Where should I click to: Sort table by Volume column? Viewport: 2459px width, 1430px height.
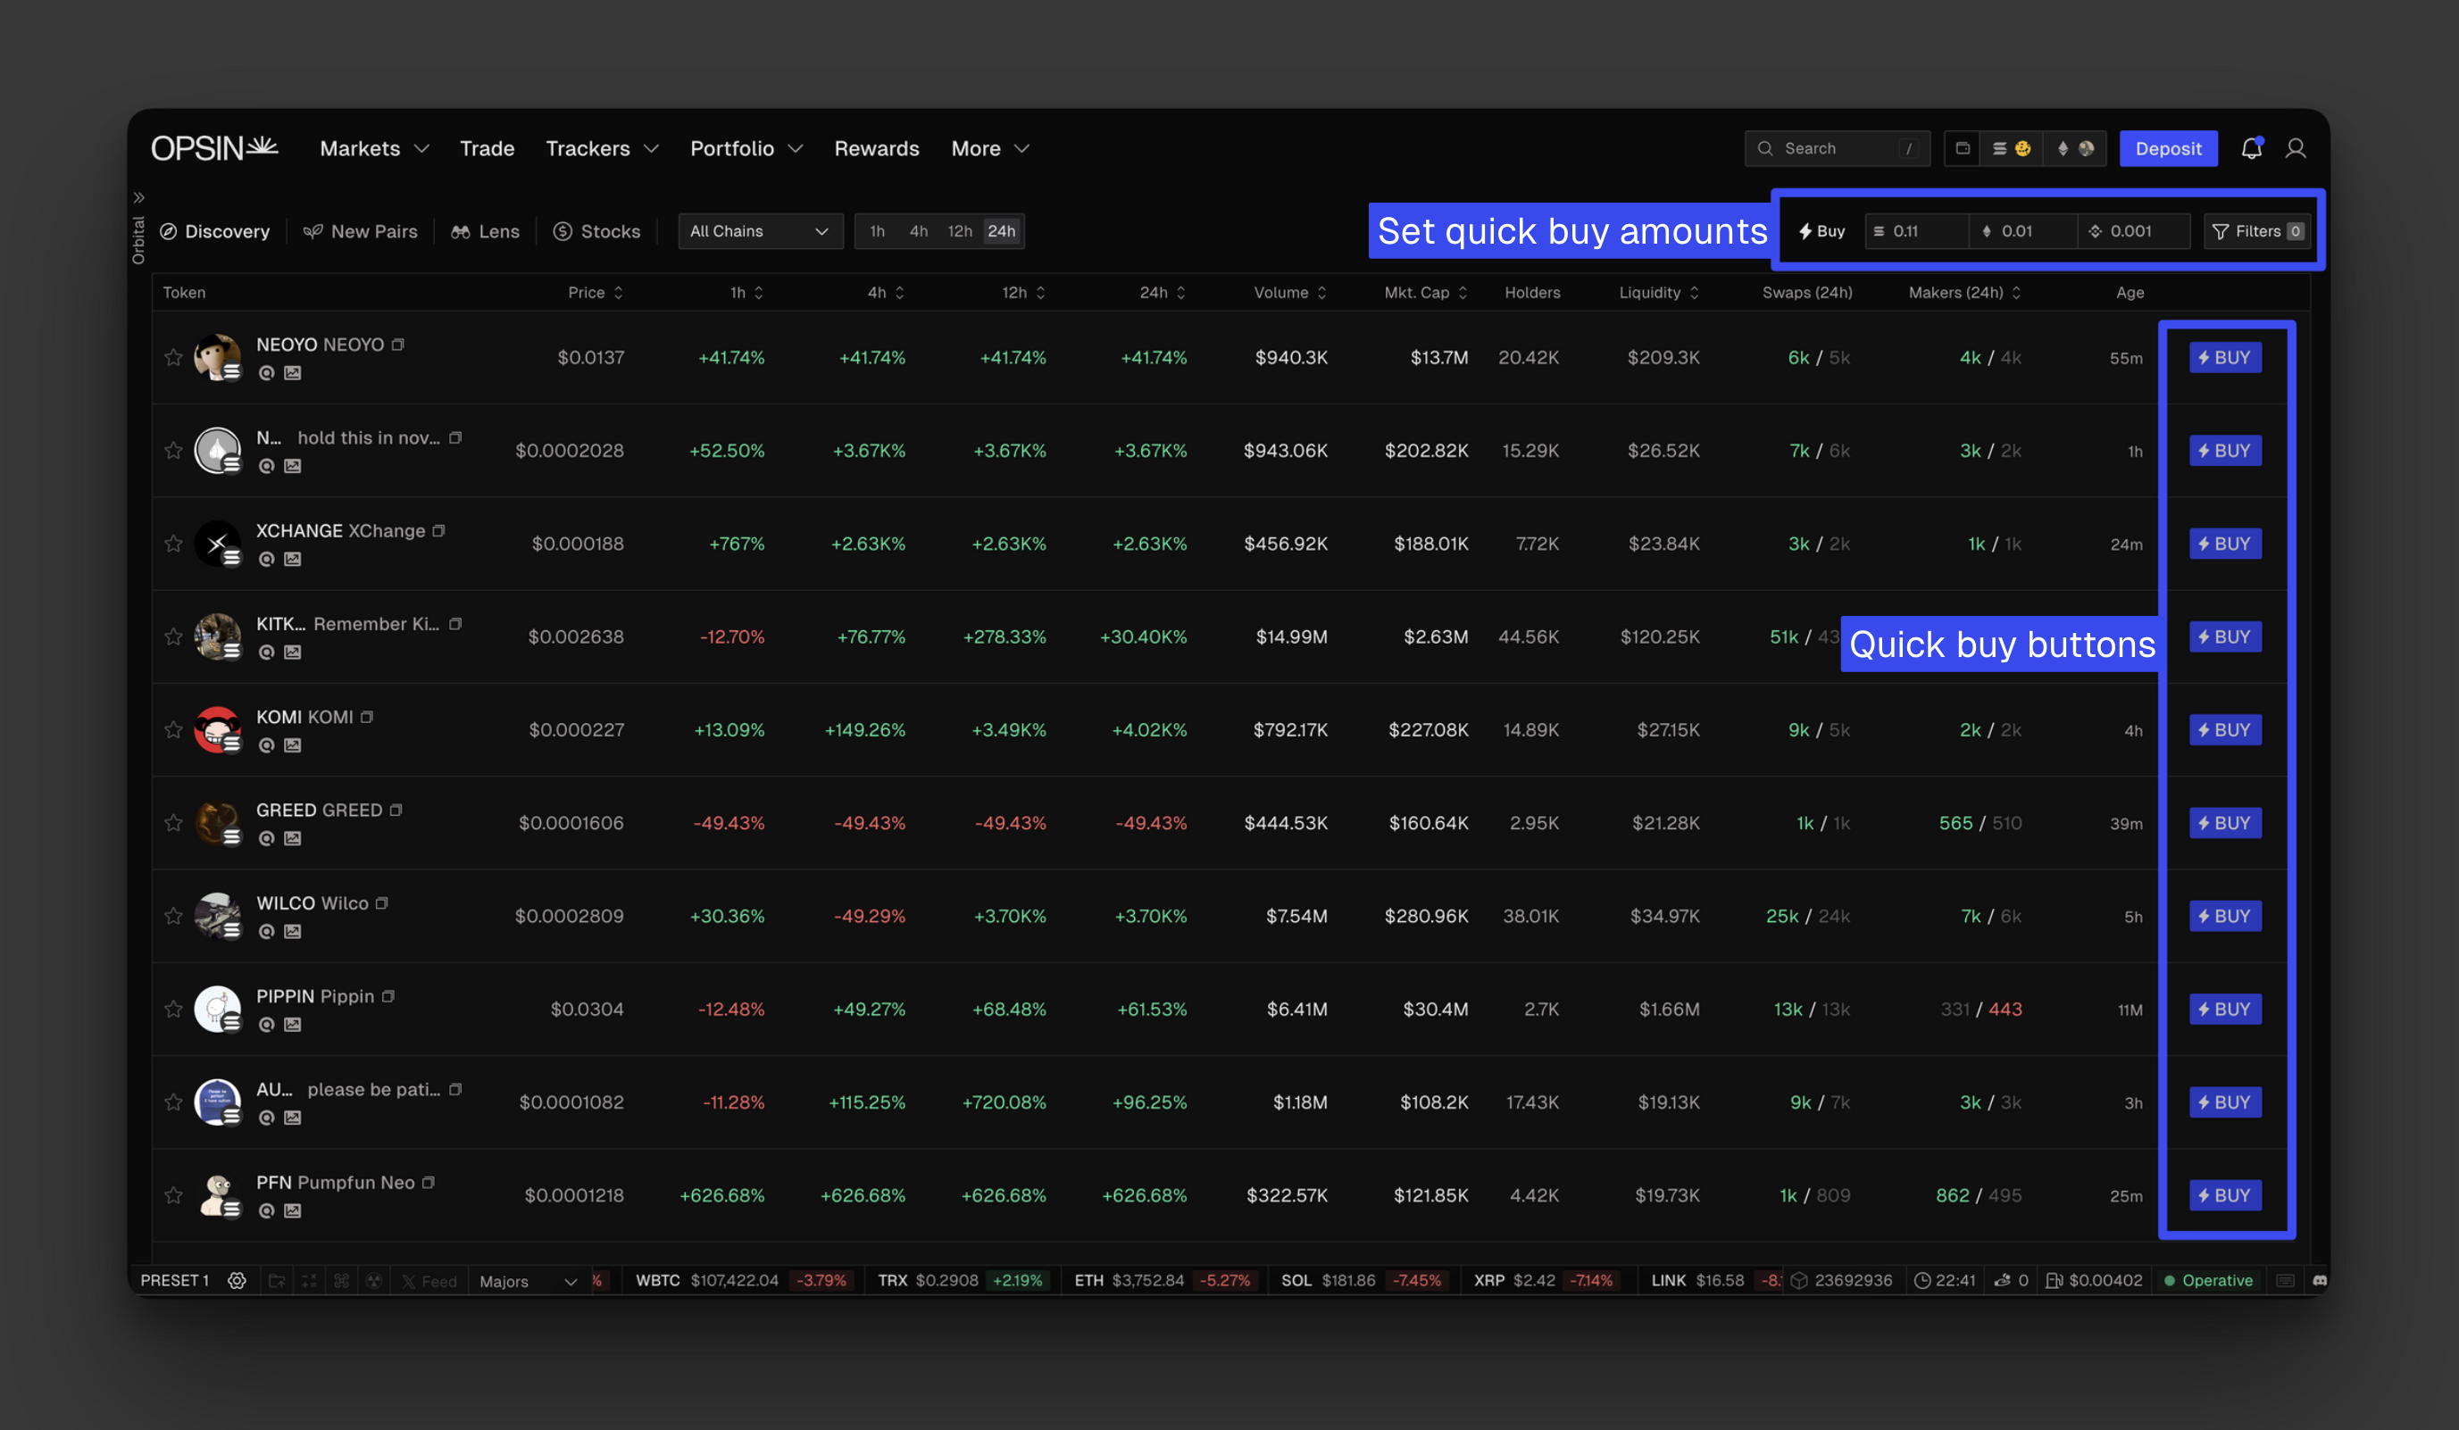tap(1288, 293)
